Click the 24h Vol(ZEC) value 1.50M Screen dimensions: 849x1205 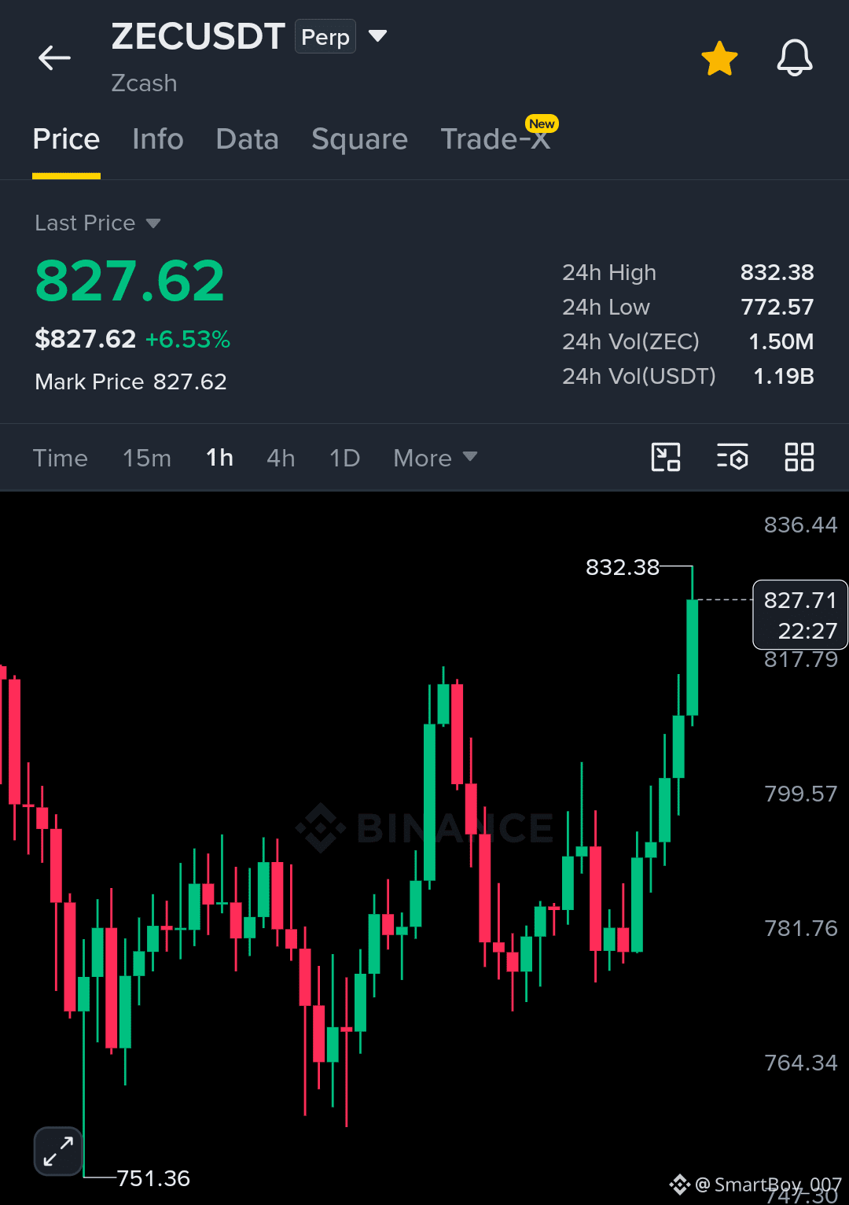click(781, 342)
